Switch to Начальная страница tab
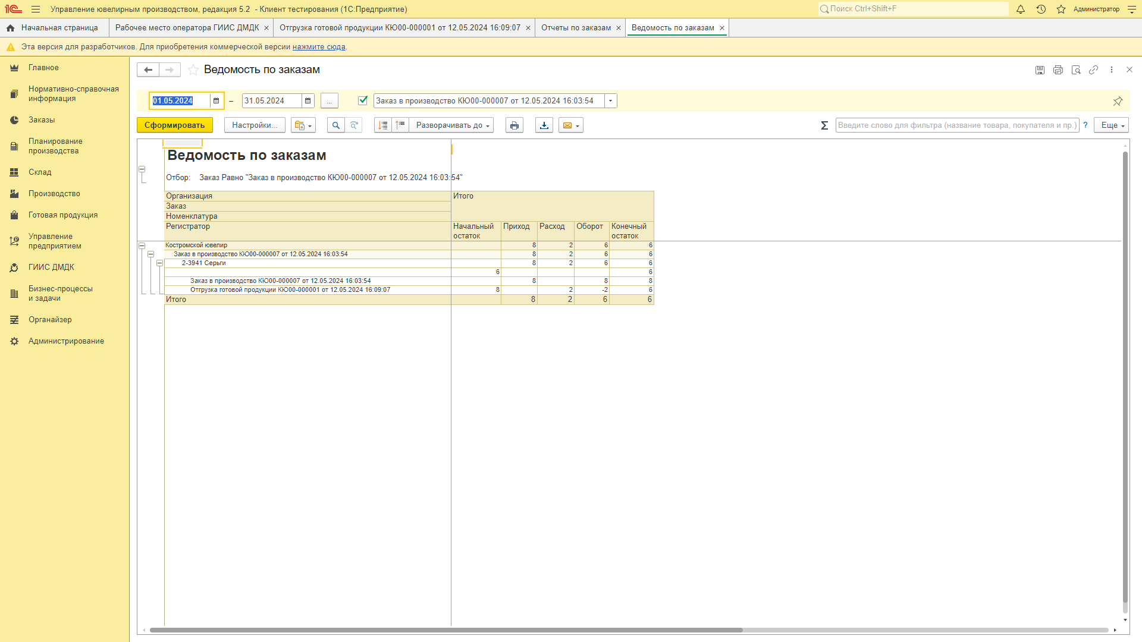The width and height of the screenshot is (1142, 642). coord(54,28)
